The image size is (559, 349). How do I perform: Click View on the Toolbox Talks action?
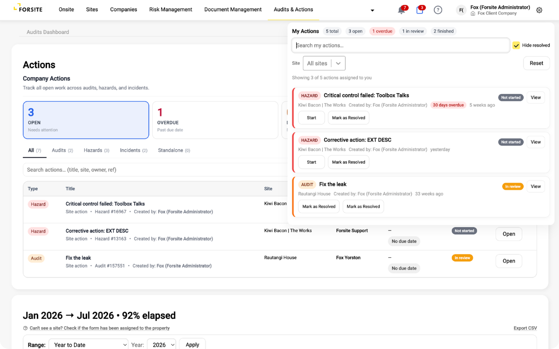[536, 97]
